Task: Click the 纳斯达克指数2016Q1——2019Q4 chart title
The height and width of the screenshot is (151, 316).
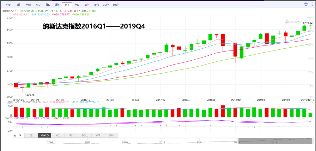Action: [94, 26]
